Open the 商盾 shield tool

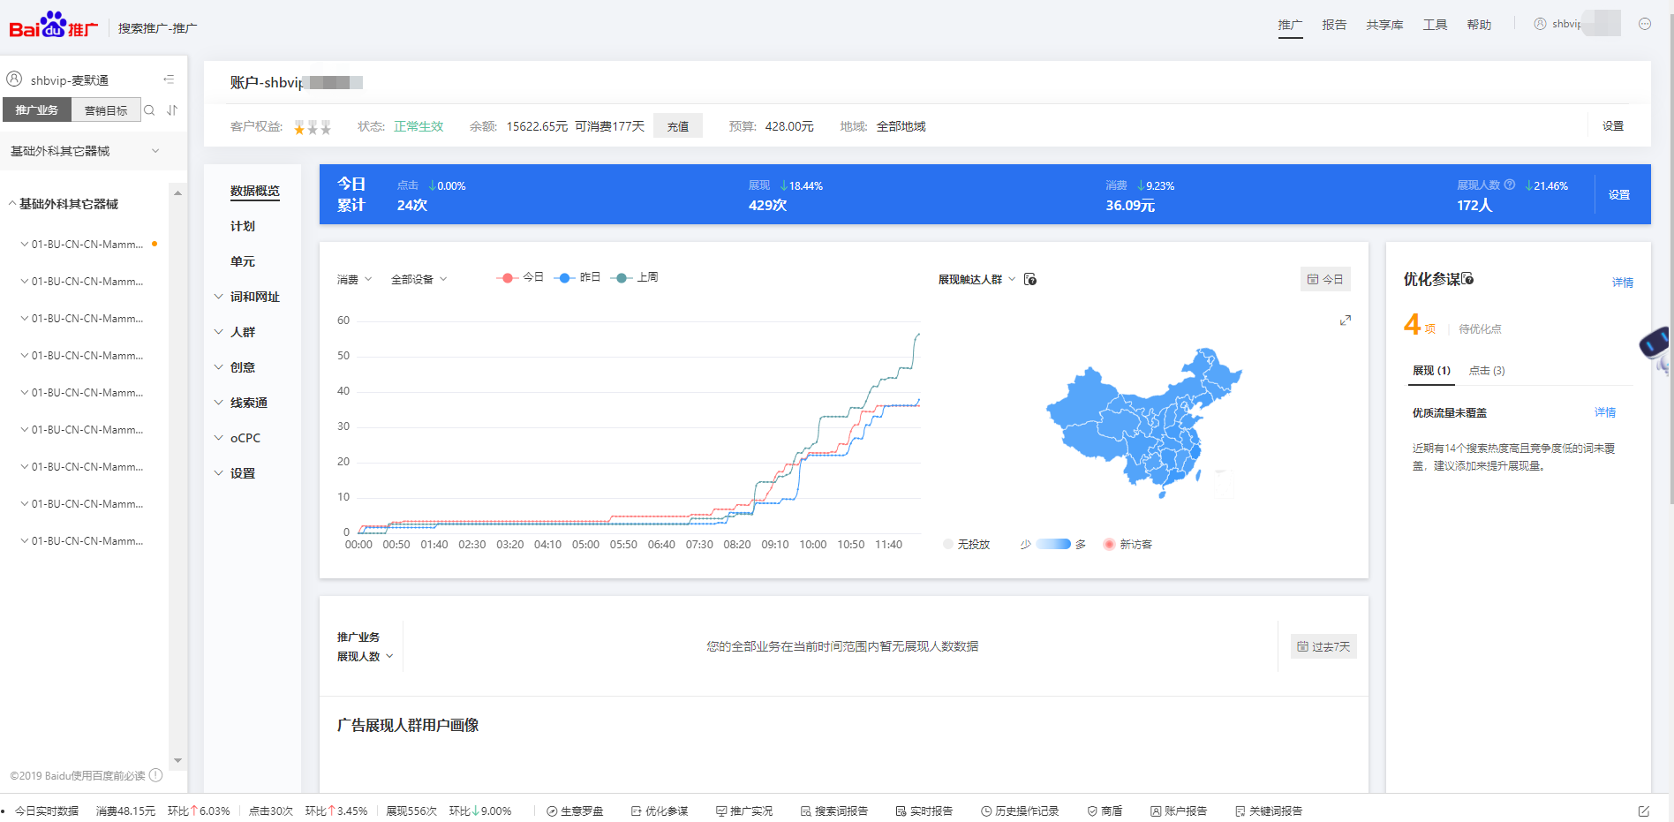(1105, 811)
